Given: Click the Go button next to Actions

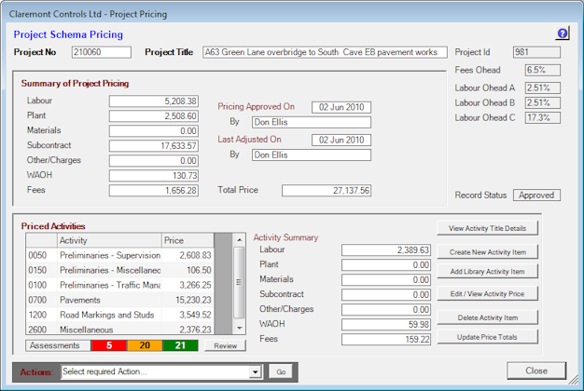Looking at the screenshot, I should pos(281,371).
